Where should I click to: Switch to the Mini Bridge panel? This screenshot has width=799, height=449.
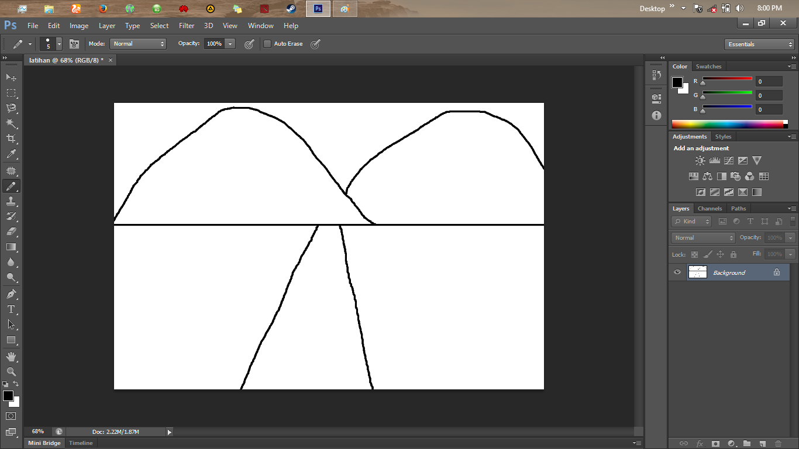[x=44, y=443]
